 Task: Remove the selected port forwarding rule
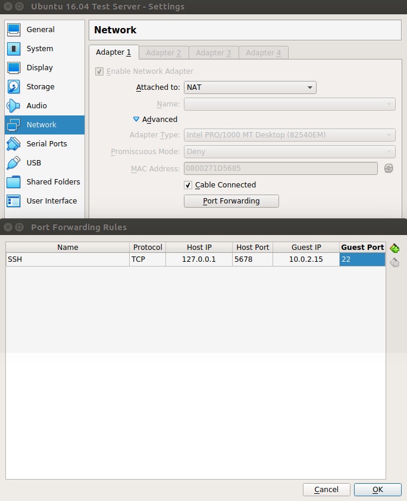pos(395,262)
